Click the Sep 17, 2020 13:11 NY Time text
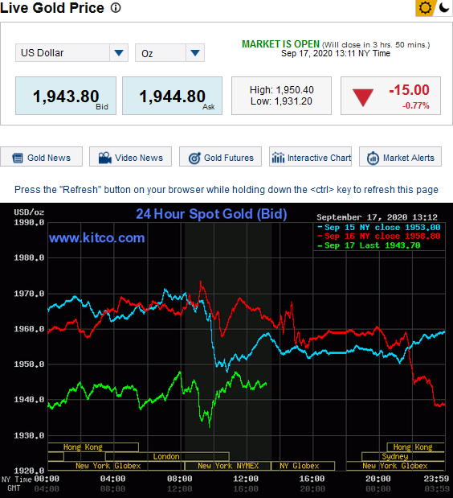 [336, 53]
